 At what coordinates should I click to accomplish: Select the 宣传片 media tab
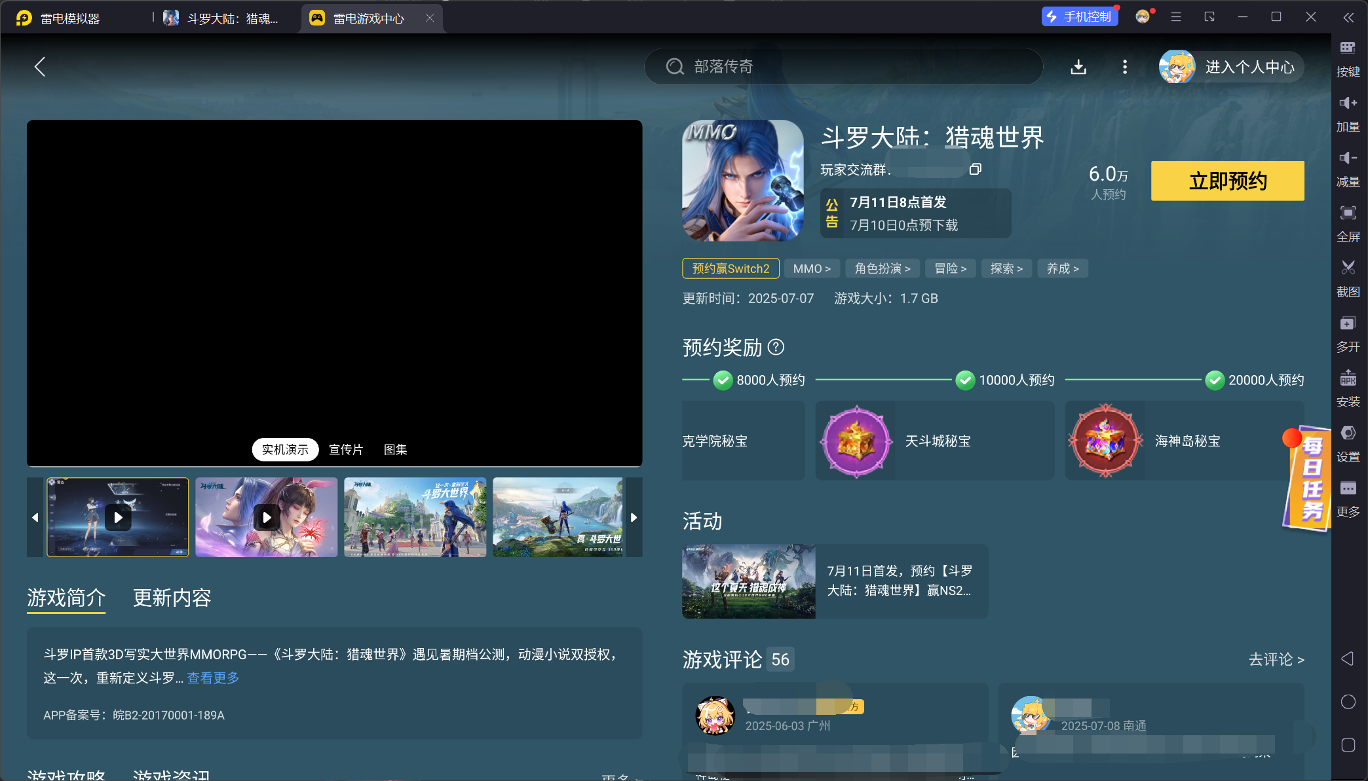coord(346,450)
